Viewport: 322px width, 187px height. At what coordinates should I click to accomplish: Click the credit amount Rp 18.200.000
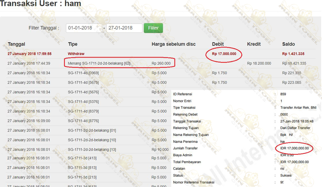259,63
